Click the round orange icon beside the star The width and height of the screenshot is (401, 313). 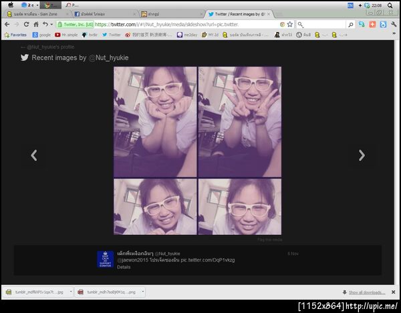point(282,24)
